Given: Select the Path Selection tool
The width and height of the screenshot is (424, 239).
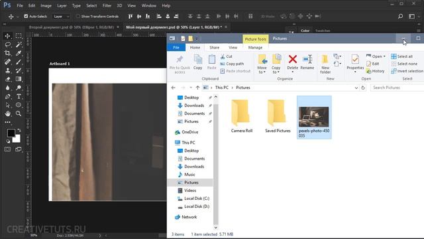Looking at the screenshot, I should pyautogui.click(x=7, y=105).
